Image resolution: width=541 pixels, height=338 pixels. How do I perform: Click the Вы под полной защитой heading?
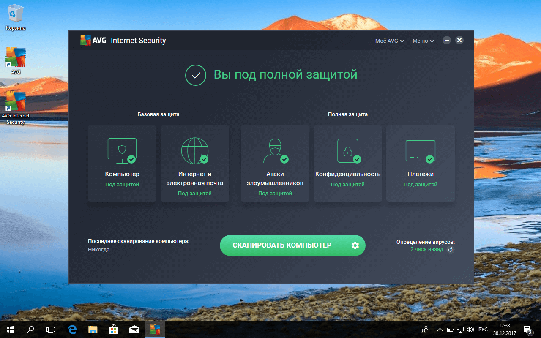pos(286,75)
